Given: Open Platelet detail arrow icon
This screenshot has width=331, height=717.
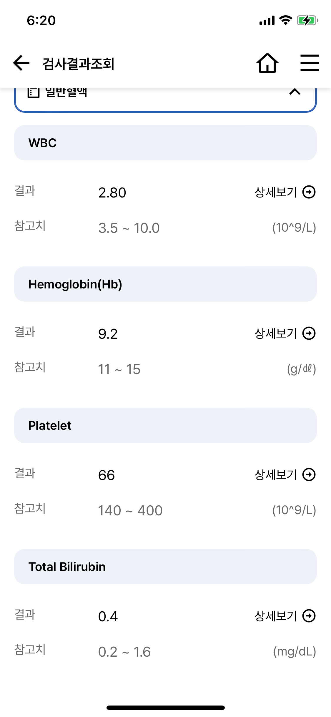Looking at the screenshot, I should pyautogui.click(x=309, y=475).
